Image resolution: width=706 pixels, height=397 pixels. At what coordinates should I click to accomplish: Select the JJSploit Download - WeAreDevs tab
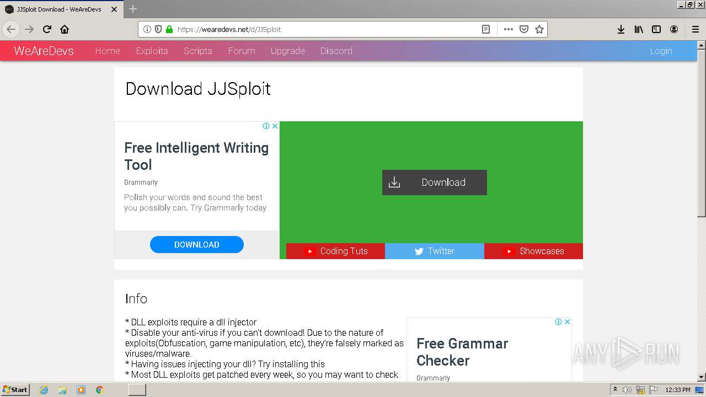(x=61, y=9)
